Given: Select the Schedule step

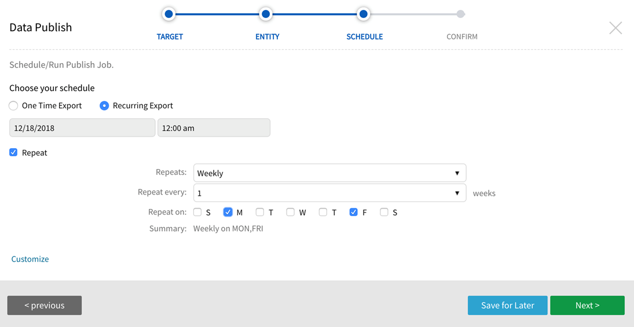Looking at the screenshot, I should click(363, 14).
